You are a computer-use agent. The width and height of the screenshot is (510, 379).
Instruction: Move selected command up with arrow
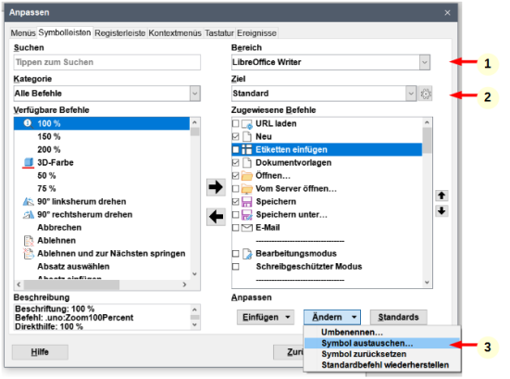[442, 196]
